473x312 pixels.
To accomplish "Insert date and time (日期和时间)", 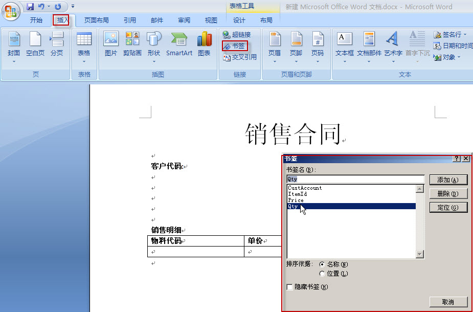I will [453, 46].
